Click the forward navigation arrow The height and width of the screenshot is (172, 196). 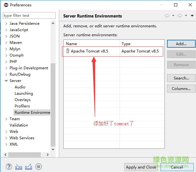coord(179,16)
